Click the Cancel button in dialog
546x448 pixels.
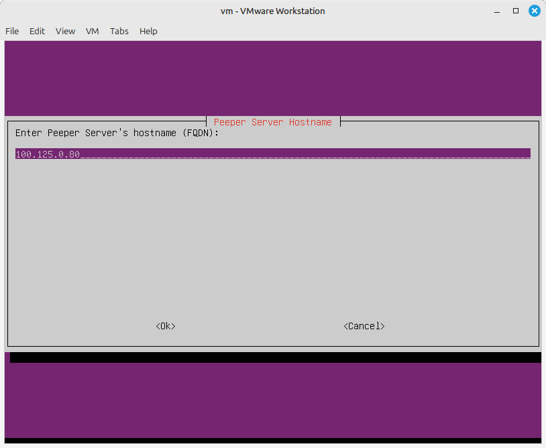point(364,326)
